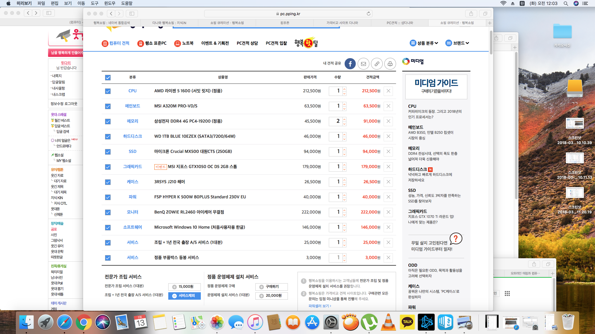Open VLC from the Dock
This screenshot has width=595, height=334.
pos(388,323)
